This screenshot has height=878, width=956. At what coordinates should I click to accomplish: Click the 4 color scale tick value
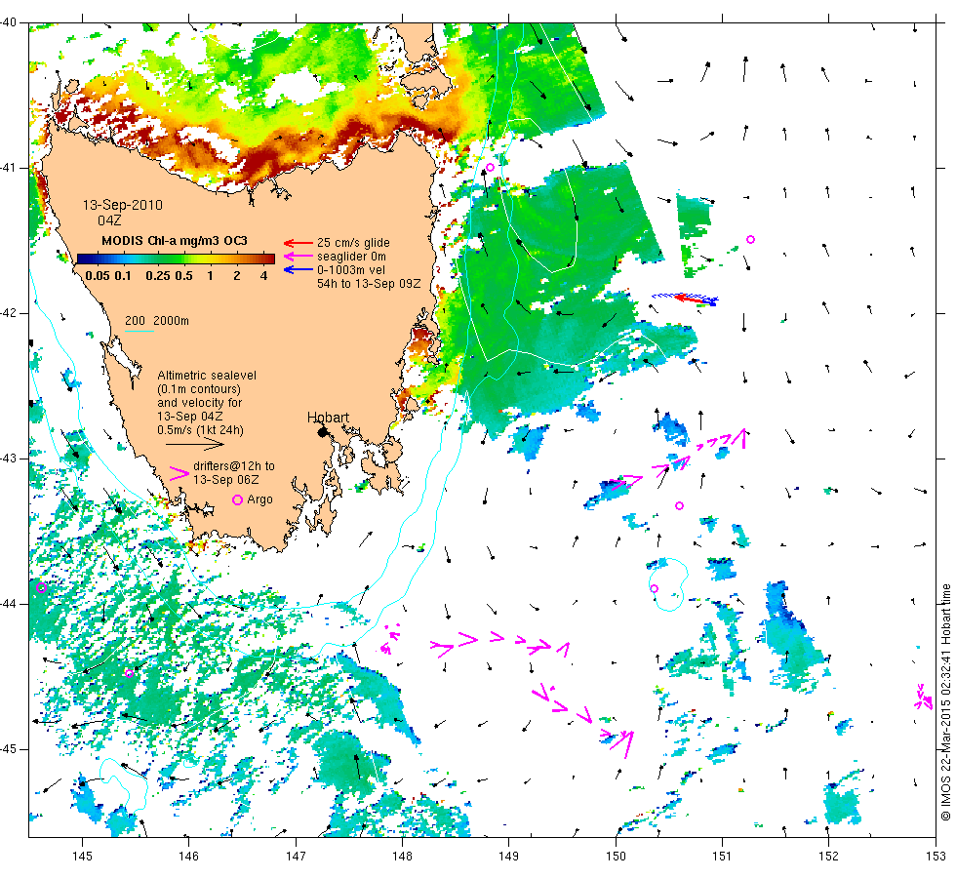pos(264,275)
